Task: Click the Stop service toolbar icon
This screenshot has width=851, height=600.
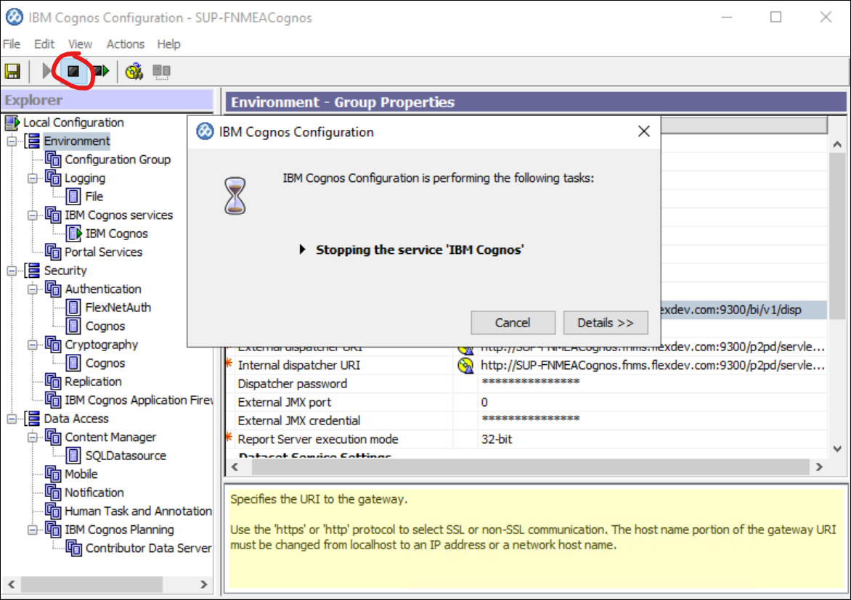Action: click(x=73, y=71)
